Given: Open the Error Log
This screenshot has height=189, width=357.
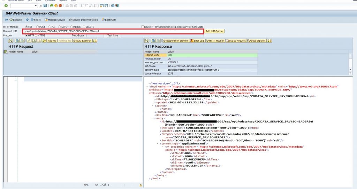Looking at the screenshot, I should click(x=197, y=41).
